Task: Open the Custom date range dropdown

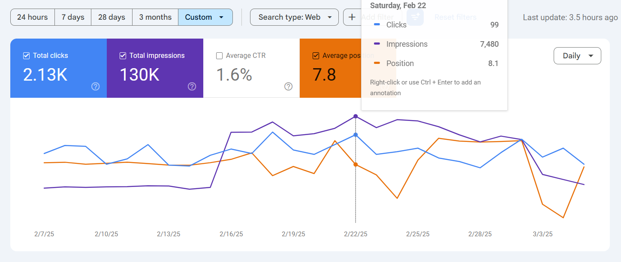Action: click(205, 17)
